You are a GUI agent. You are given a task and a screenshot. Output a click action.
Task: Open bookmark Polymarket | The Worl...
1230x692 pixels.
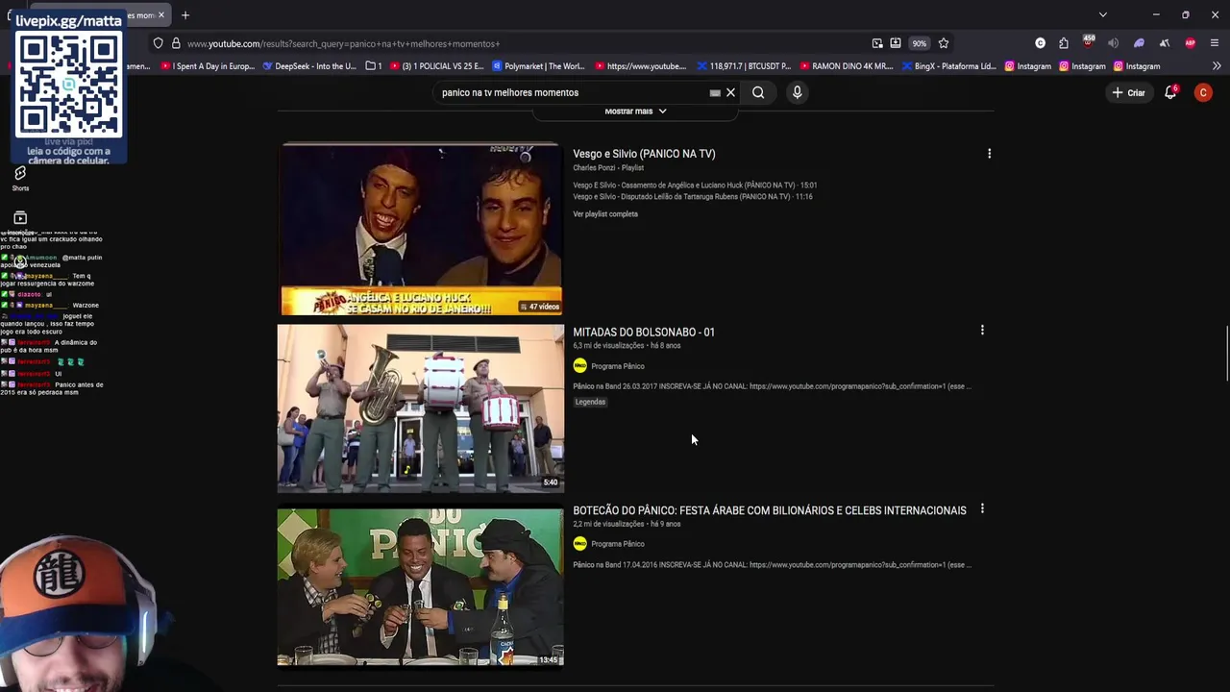pos(538,66)
